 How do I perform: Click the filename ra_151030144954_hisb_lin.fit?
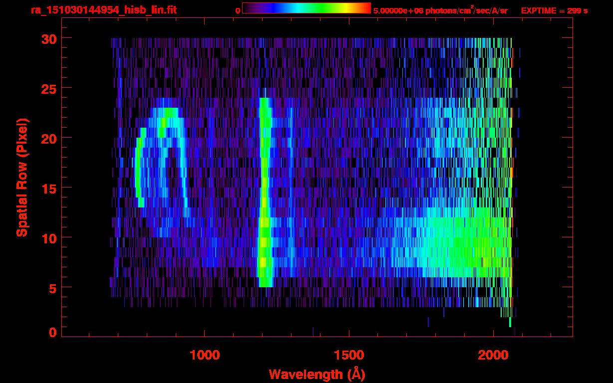click(103, 10)
